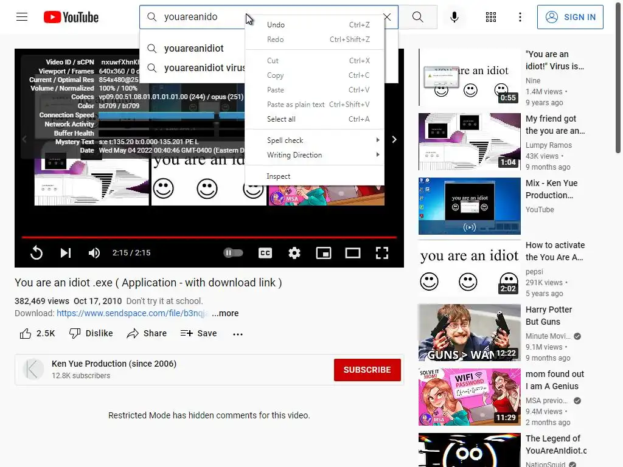This screenshot has height=467, width=623.
Task: Toggle theater mode
Action: click(x=353, y=253)
